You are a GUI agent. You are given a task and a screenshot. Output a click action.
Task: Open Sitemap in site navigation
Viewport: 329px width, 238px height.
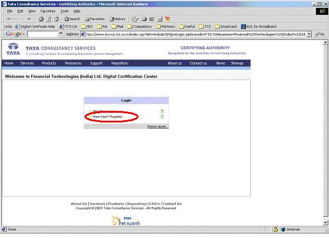[x=237, y=63]
